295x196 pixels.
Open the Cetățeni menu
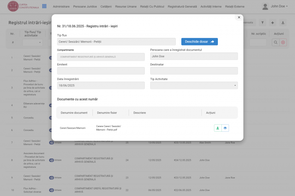point(106,7)
